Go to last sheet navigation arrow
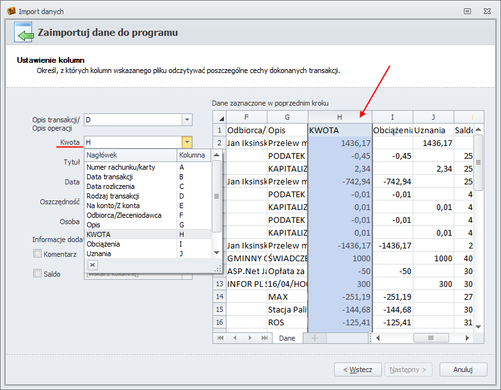The height and width of the screenshot is (390, 501). (265, 337)
